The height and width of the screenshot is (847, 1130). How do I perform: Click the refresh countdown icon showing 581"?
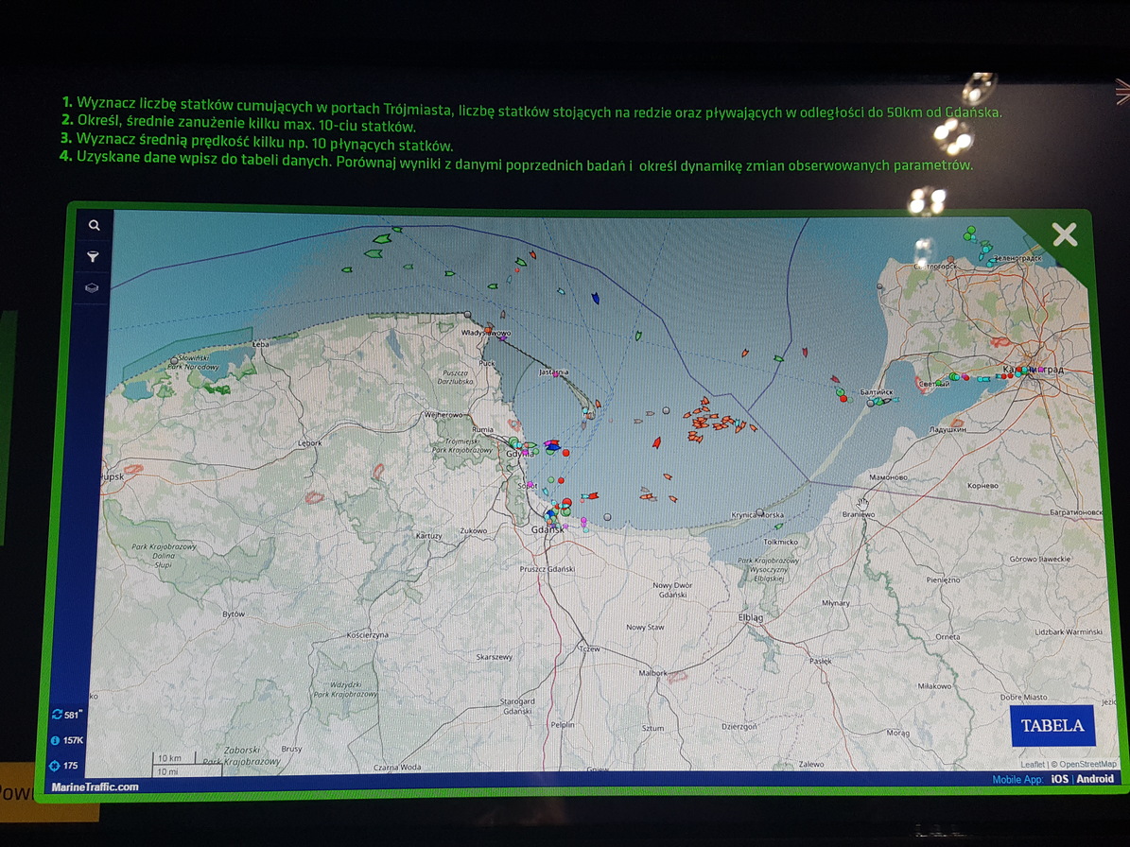pos(57,714)
